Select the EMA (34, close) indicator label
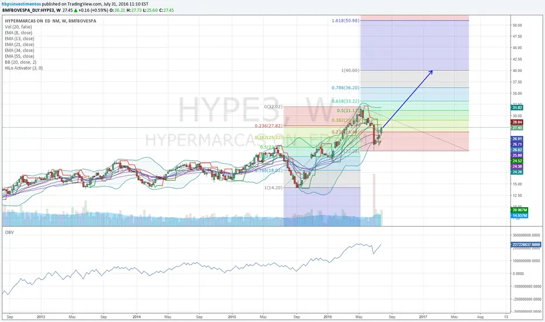Image resolution: width=545 pixels, height=322 pixels. point(19,50)
